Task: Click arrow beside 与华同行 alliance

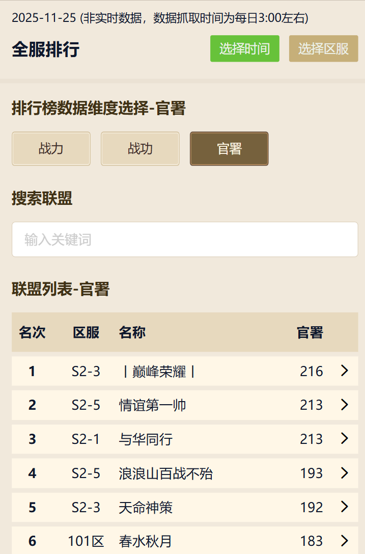Action: 345,439
